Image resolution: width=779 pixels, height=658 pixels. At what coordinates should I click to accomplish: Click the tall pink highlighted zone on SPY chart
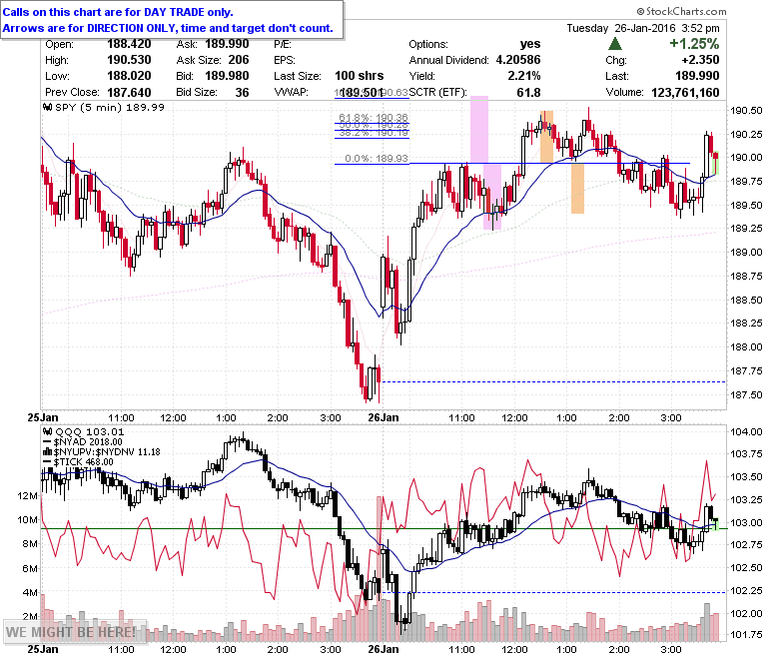click(x=479, y=129)
